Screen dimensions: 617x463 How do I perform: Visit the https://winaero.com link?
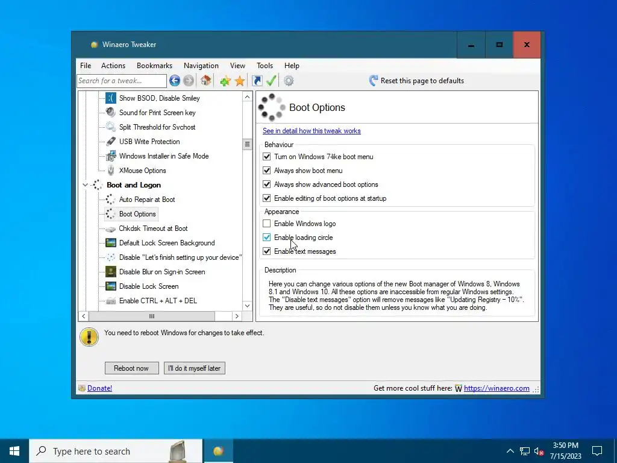496,388
